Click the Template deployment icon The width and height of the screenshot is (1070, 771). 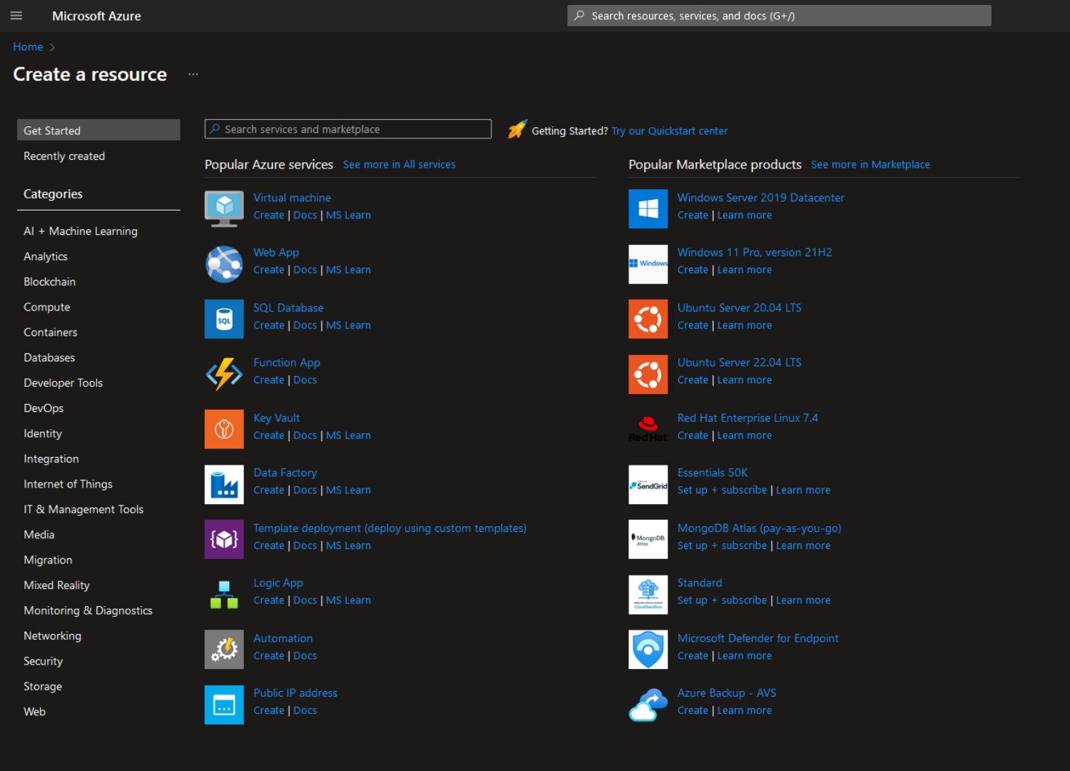coord(224,539)
